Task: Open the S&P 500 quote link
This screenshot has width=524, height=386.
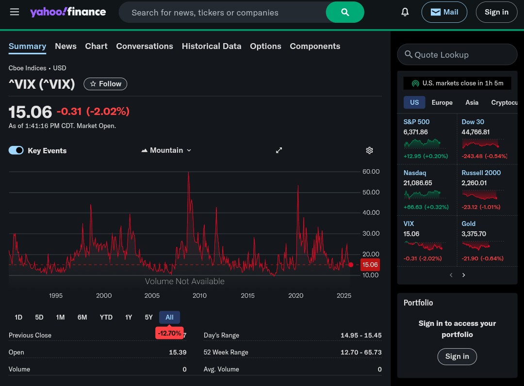Action: coord(416,122)
